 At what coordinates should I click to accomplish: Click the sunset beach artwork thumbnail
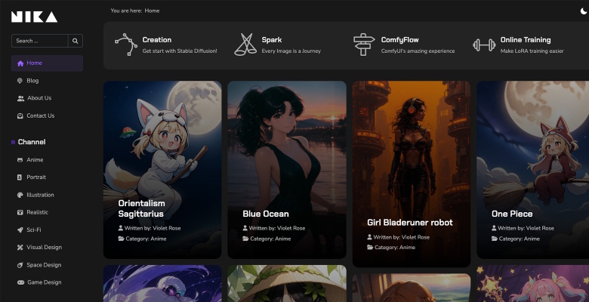coord(412,288)
